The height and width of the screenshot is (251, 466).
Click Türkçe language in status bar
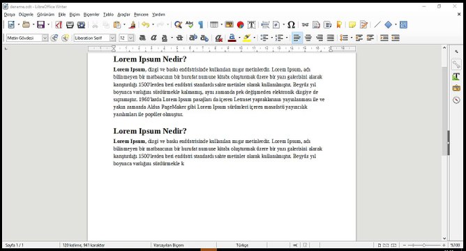coord(242,245)
